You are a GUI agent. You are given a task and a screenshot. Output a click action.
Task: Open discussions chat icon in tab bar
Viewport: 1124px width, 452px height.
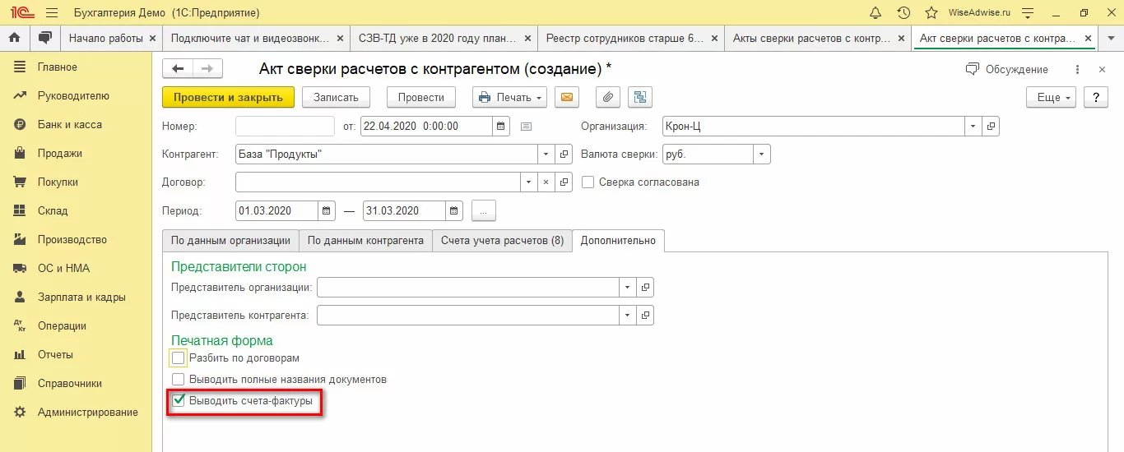[x=44, y=38]
